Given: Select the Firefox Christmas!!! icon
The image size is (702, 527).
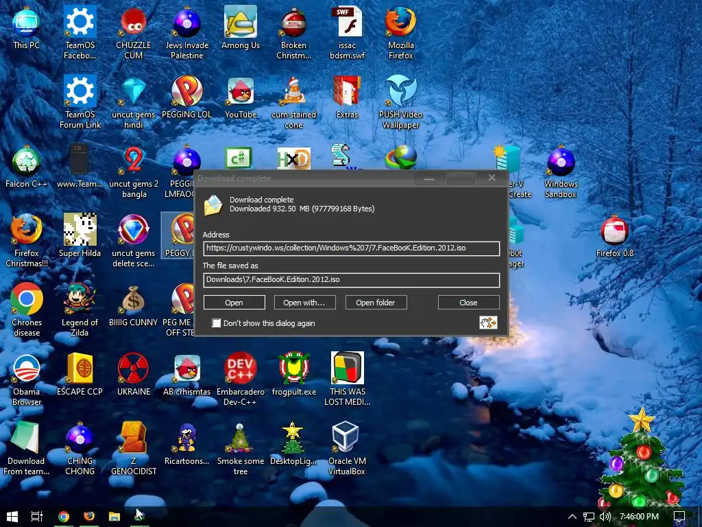Looking at the screenshot, I should coord(27,241).
